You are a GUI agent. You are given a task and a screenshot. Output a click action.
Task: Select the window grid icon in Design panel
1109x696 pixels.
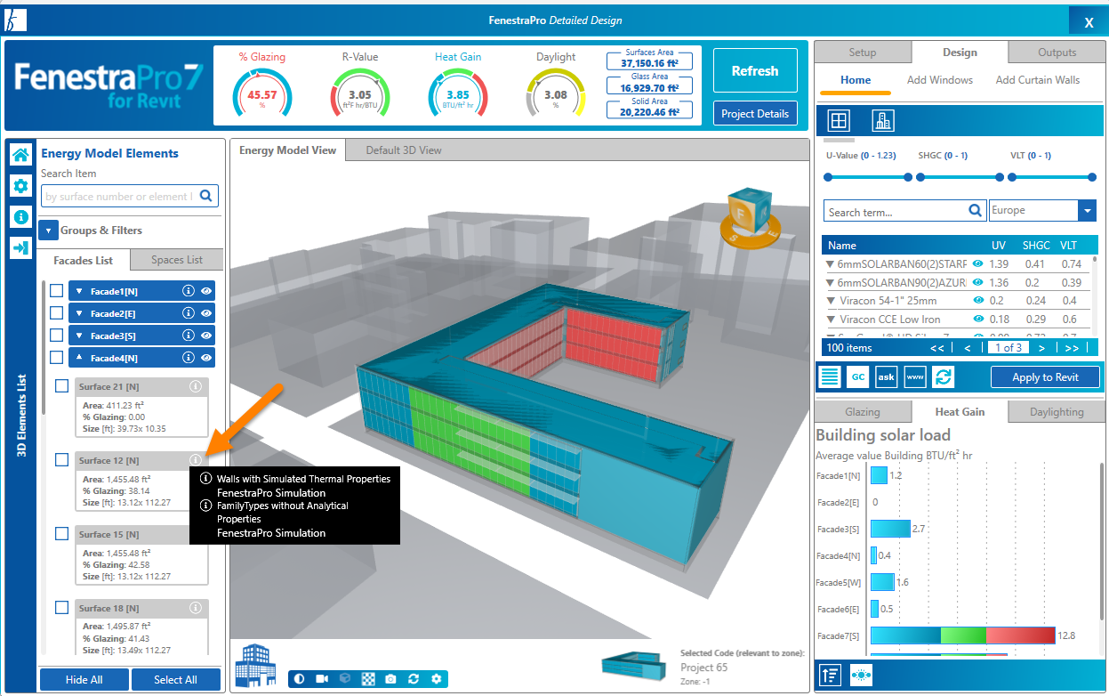839,120
